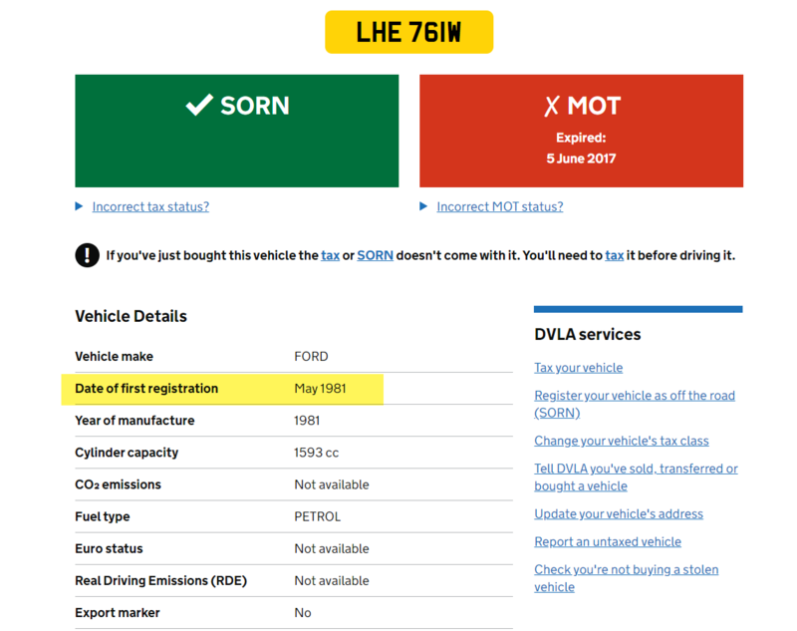Click the black exclamation mark warning icon

[87, 255]
